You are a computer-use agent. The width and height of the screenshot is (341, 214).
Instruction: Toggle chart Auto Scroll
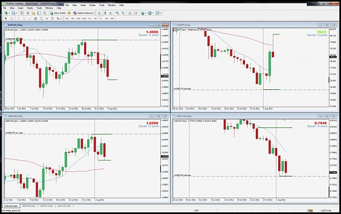[130, 13]
